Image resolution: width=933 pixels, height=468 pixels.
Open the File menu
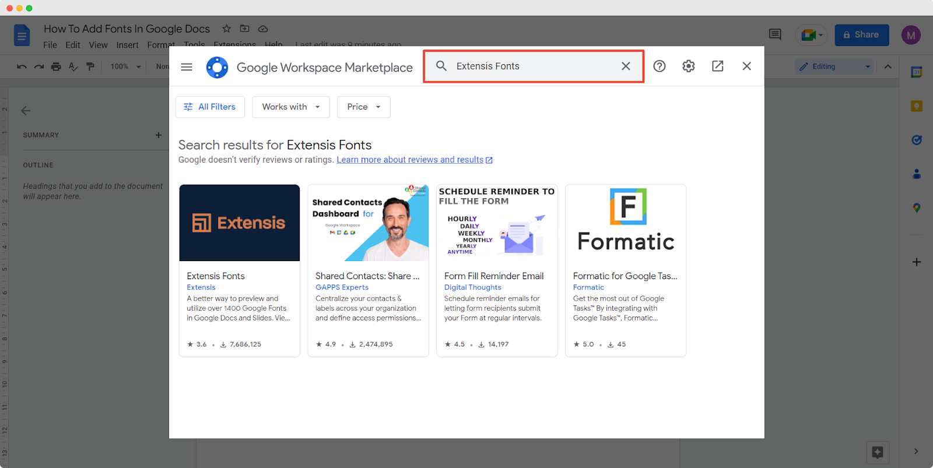coord(50,45)
